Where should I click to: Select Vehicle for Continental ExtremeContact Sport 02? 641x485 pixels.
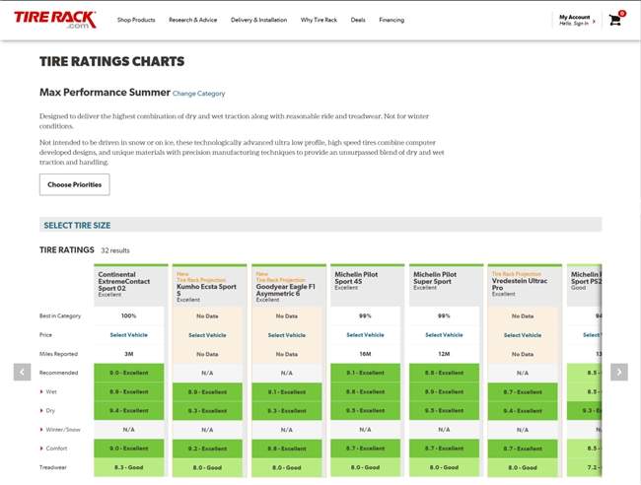point(128,335)
